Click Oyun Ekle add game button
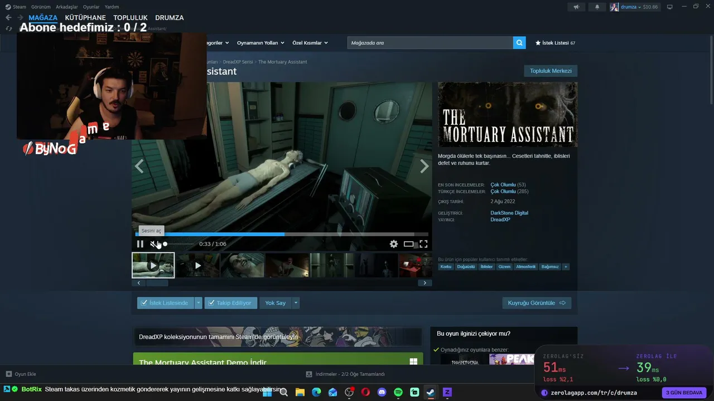 tap(21, 374)
